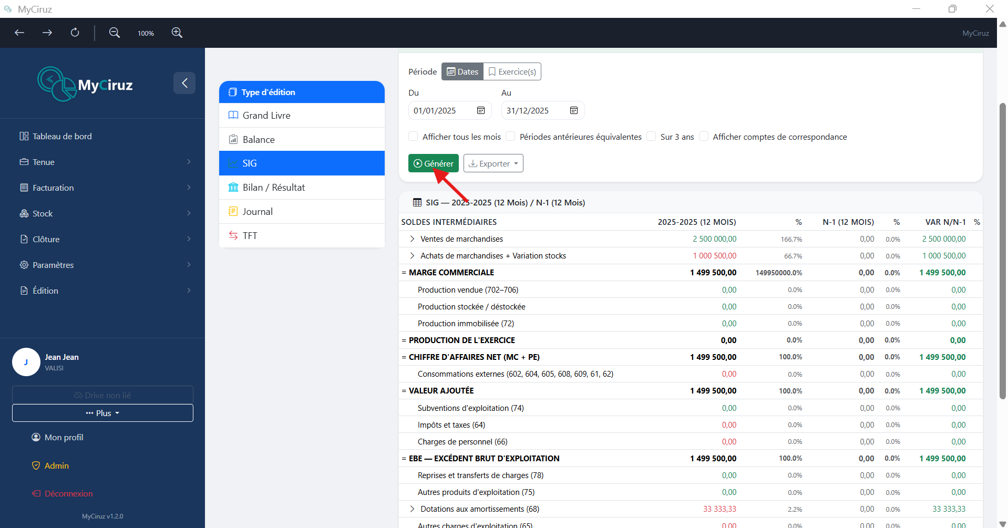1008x528 pixels.
Task: Open the Exporter dropdown
Action: click(493, 163)
